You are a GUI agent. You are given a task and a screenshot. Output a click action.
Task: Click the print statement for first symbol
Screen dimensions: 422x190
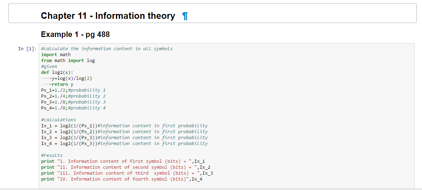123,161
